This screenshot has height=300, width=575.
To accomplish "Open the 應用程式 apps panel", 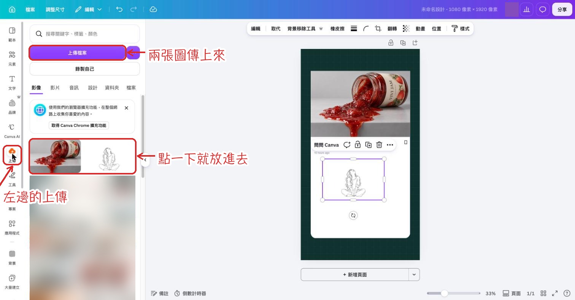I will coord(12,227).
